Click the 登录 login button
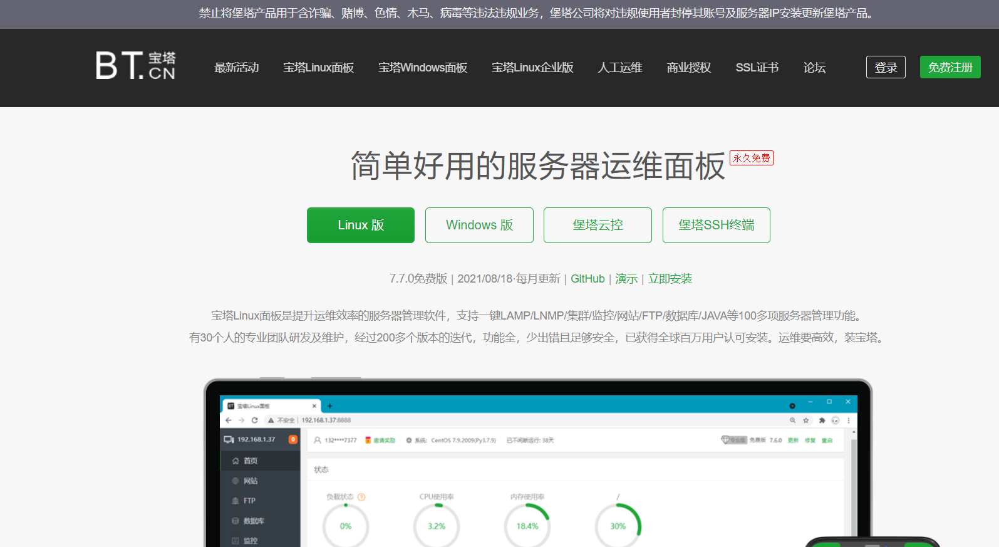 (x=886, y=67)
